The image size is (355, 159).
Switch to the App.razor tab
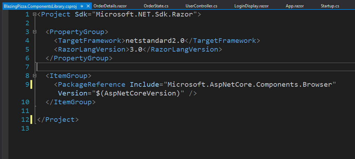click(295, 6)
